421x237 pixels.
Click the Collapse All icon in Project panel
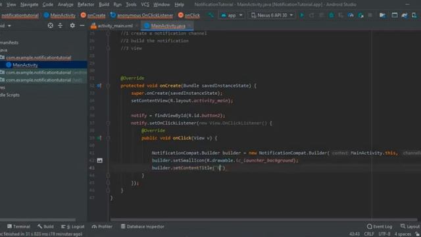pyautogui.click(x=60, y=26)
